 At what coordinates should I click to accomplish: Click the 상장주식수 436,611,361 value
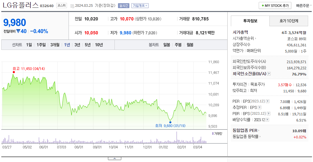[297, 45]
